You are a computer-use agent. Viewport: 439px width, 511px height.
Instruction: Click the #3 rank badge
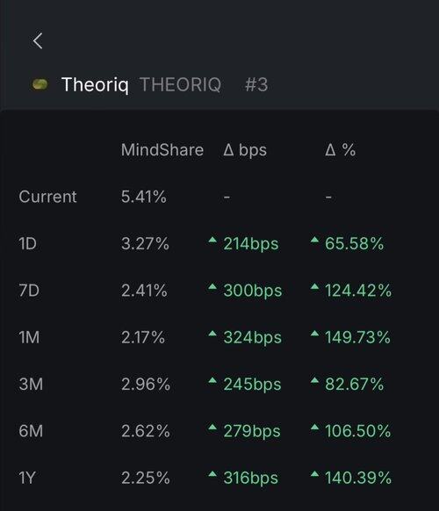pyautogui.click(x=256, y=85)
